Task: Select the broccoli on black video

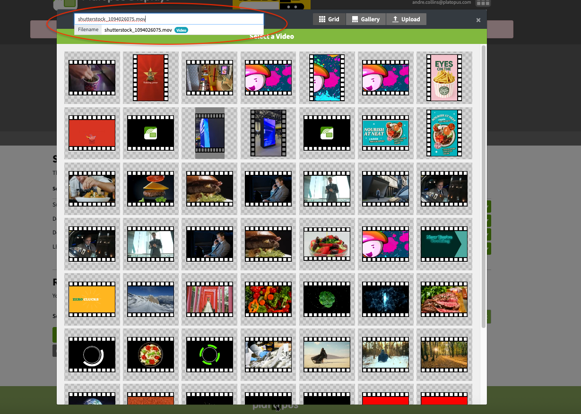Action: tap(327, 300)
